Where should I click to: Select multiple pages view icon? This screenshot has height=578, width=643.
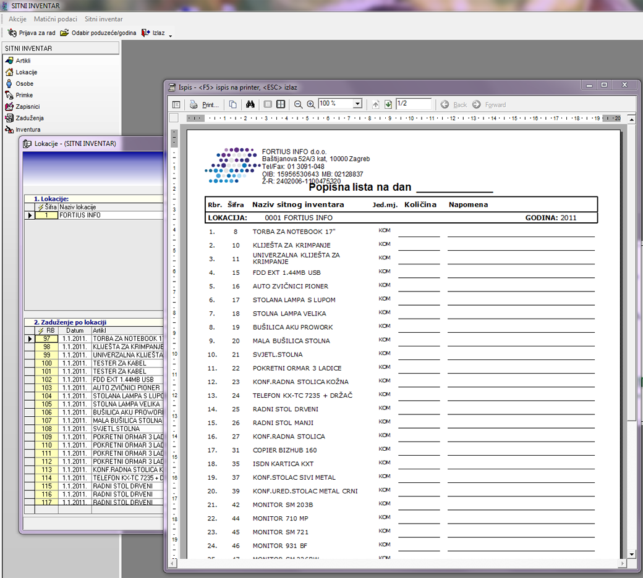281,104
